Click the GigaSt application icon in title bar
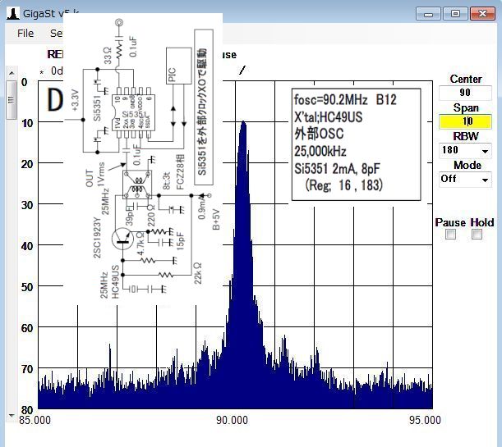Screen dimensions: 502x447 pyautogui.click(x=13, y=14)
